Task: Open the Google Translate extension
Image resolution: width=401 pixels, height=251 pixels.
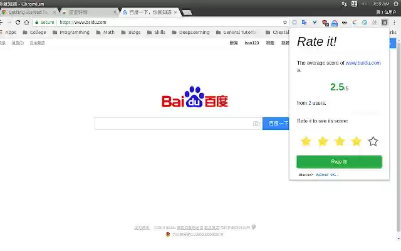Action: click(x=304, y=23)
